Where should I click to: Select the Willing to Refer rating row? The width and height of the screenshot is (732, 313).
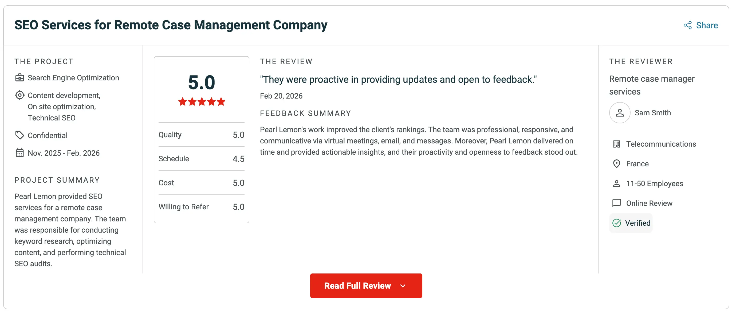[x=201, y=207]
